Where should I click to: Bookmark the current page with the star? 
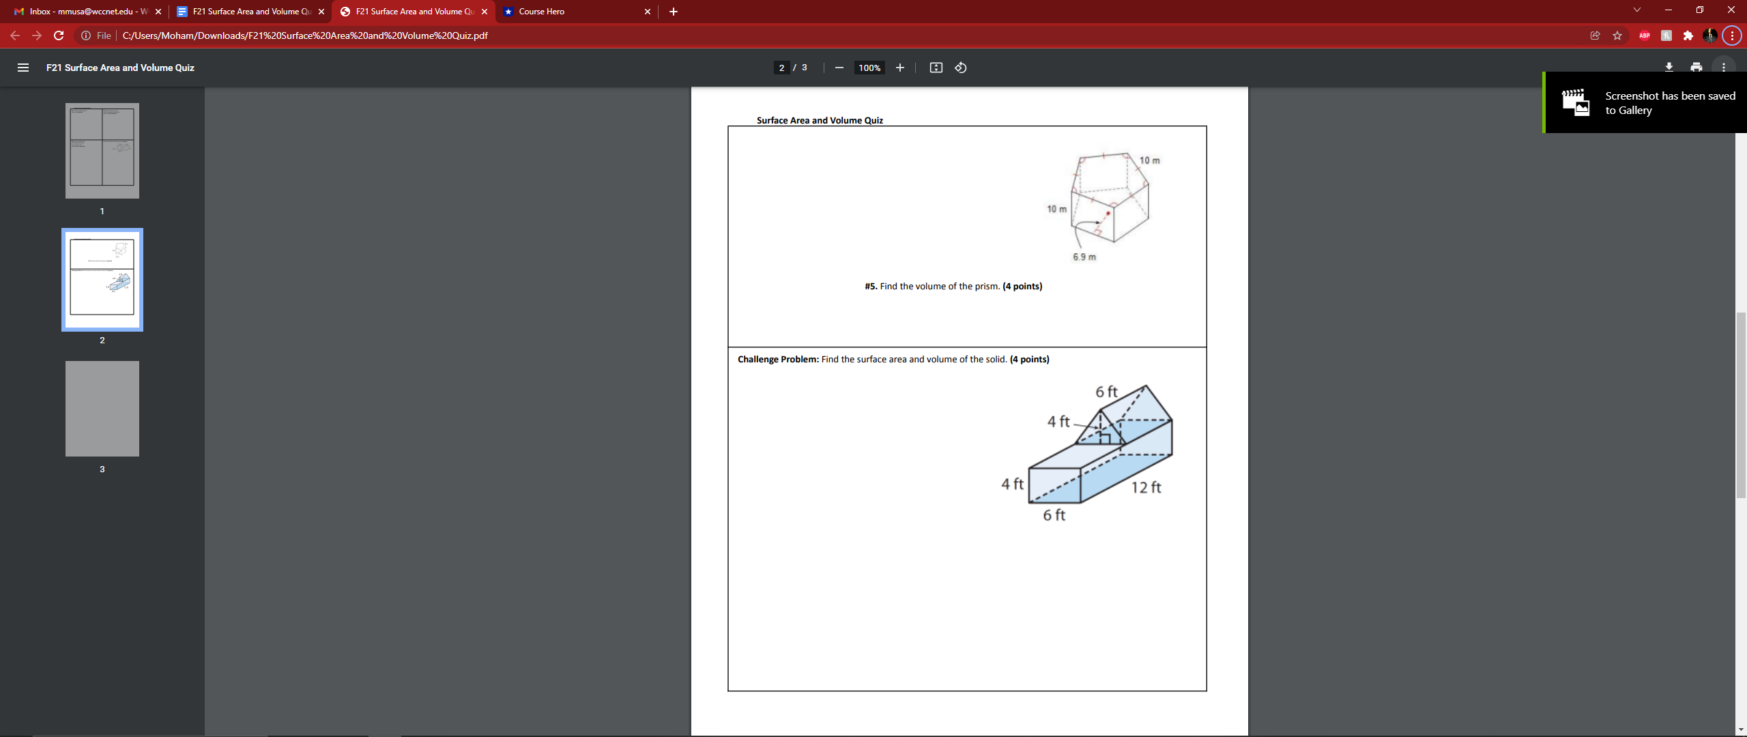coord(1617,35)
